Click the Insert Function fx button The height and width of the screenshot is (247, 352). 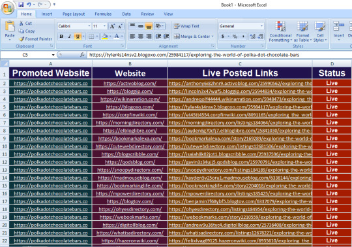82,55
